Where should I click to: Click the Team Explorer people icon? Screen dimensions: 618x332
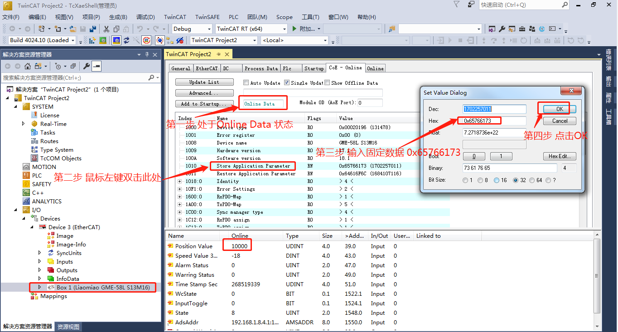coord(532,29)
